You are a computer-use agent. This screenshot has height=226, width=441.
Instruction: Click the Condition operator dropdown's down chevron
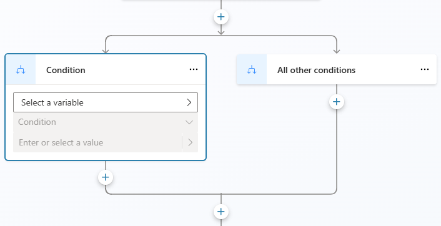coord(189,122)
